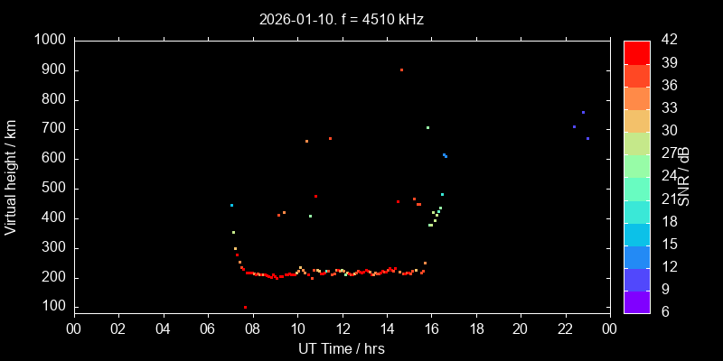Click the violet 6–9 dB colorbar segment
The height and width of the screenshot is (361, 723).
coord(636,302)
